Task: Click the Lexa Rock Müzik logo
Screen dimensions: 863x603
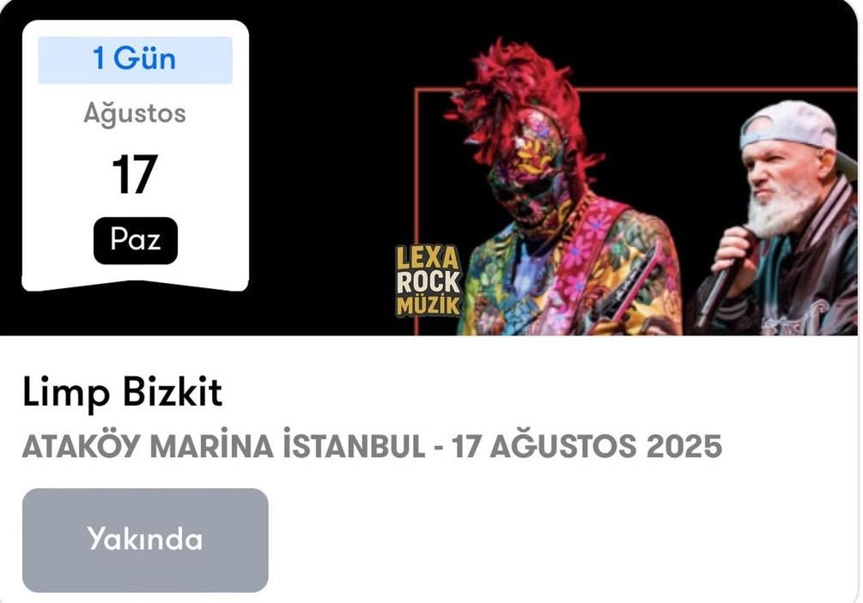Action: tap(428, 280)
